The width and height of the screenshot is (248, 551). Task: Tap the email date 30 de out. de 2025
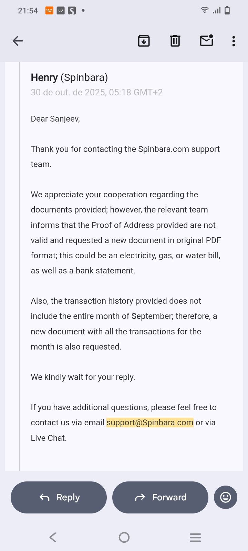(x=96, y=92)
